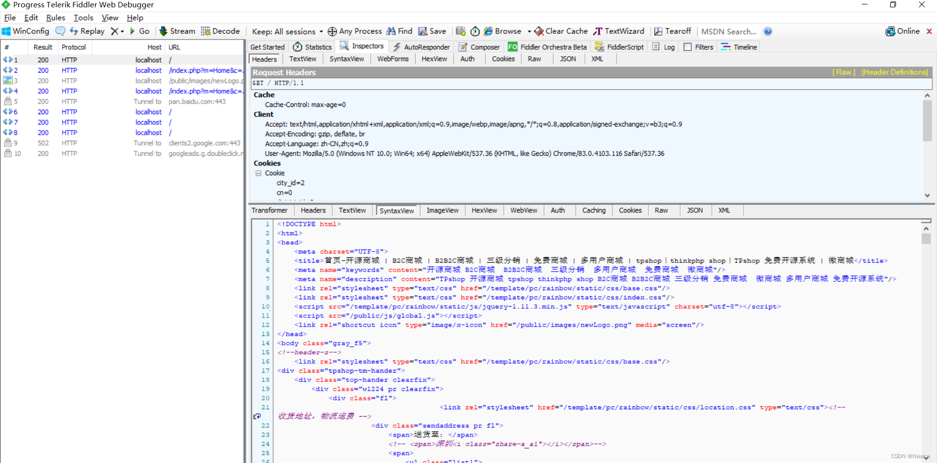The image size is (937, 463).
Task: Open the Help menu
Action: [x=135, y=18]
